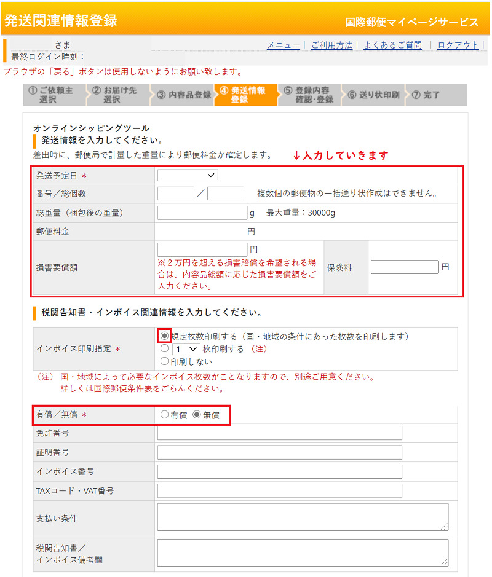Open the 発送予定日 dropdown

(188, 176)
